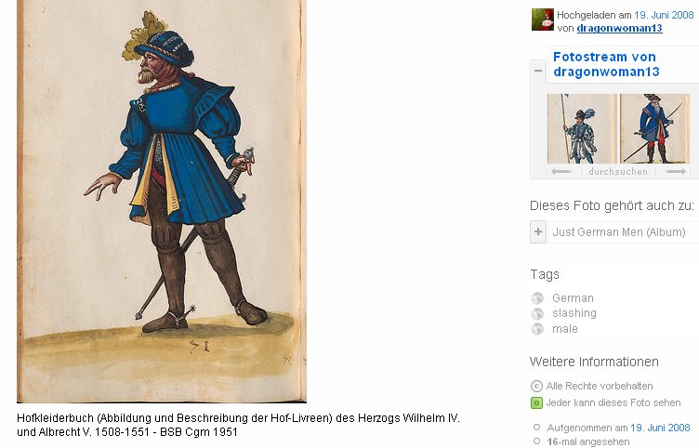699x448 pixels.
Task: Click the green privacy visibility icon
Action: (536, 403)
